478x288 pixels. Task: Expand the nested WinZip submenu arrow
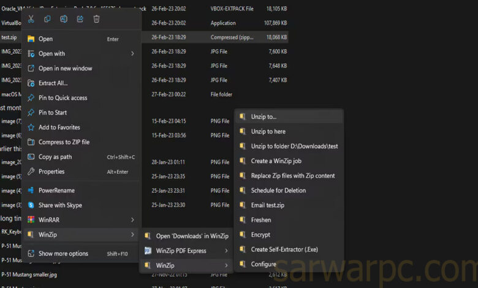click(x=226, y=265)
